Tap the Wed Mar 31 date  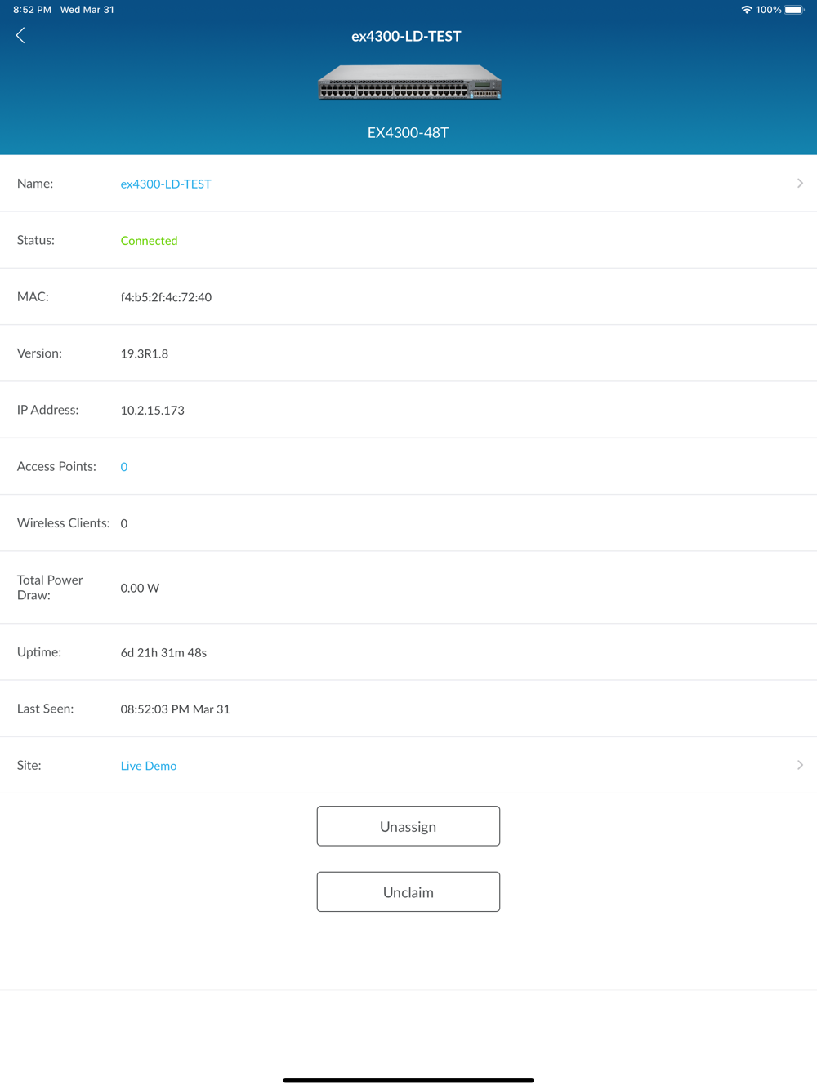pyautogui.click(x=87, y=10)
